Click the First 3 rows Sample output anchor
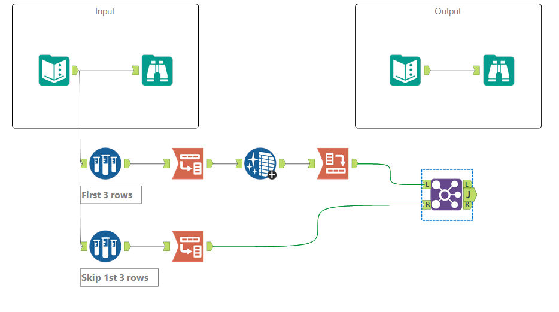This screenshot has height=312, width=559. [127, 163]
